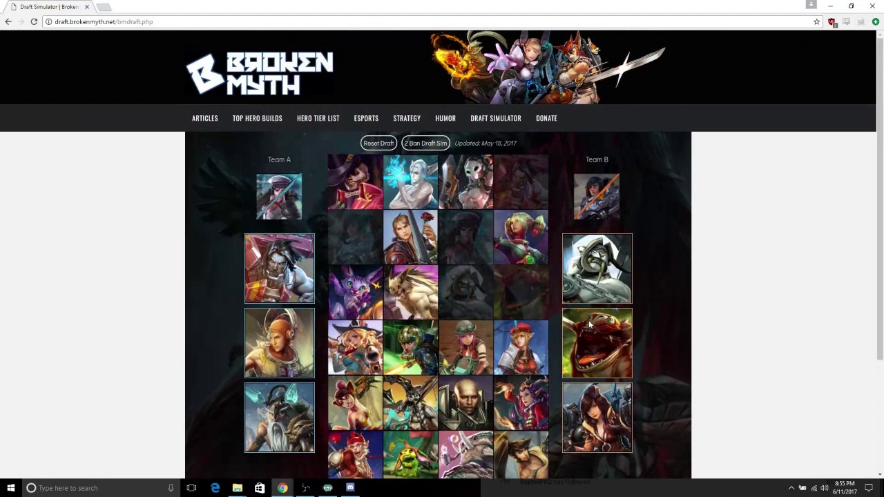Reload the current page

point(34,21)
